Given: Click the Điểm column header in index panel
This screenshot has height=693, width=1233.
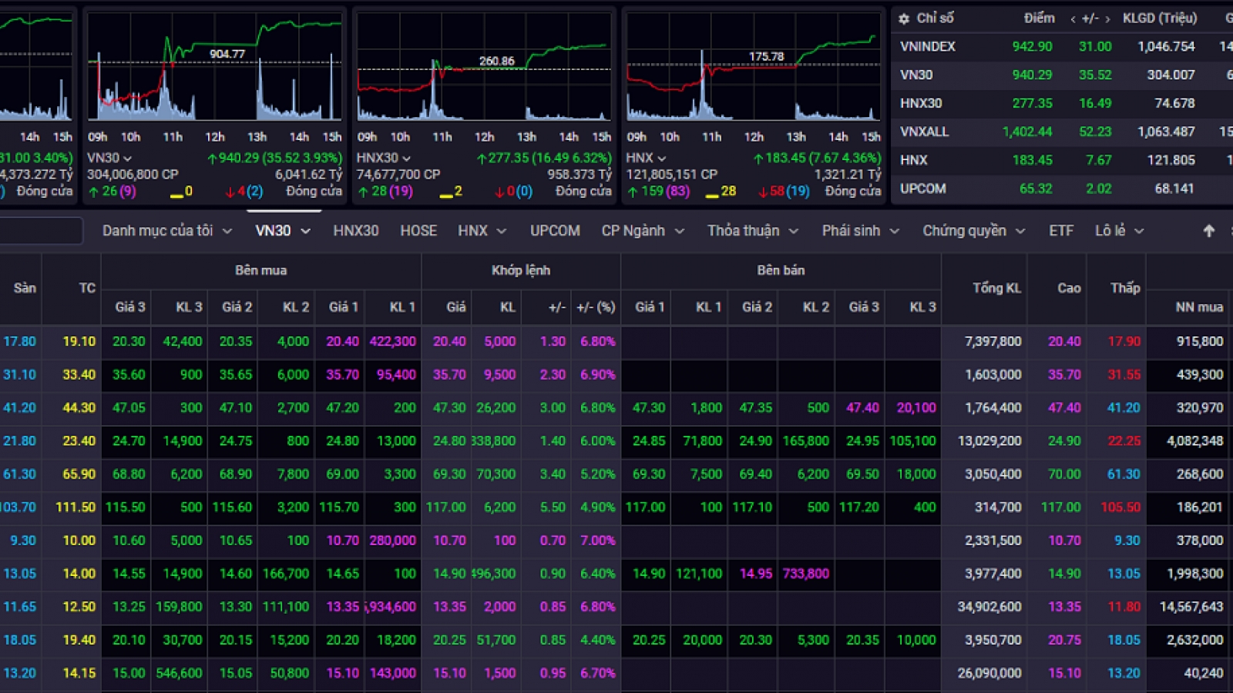Looking at the screenshot, I should 1039,18.
